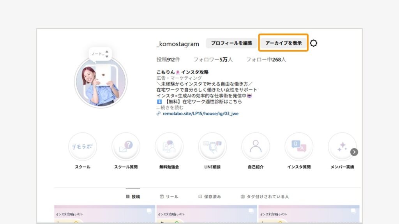Screen dimensions: 399x224
Task: View the スクール質問 highlight
Action: [x=126, y=147]
